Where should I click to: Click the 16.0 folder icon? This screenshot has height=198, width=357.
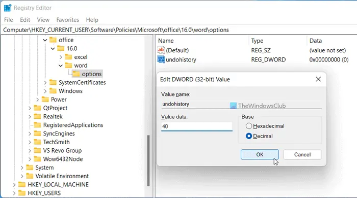click(x=61, y=48)
